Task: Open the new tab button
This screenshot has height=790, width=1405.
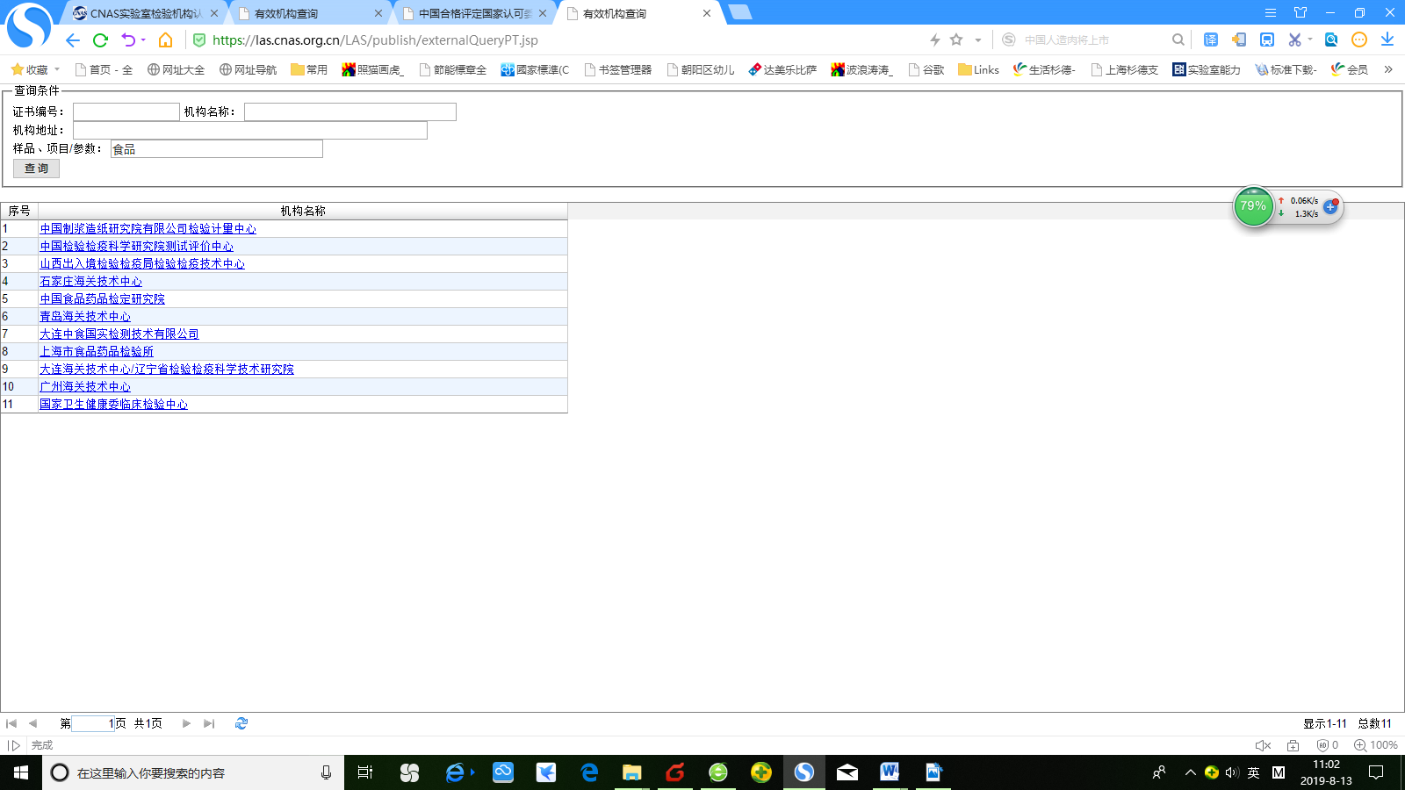Action: pyautogui.click(x=740, y=12)
